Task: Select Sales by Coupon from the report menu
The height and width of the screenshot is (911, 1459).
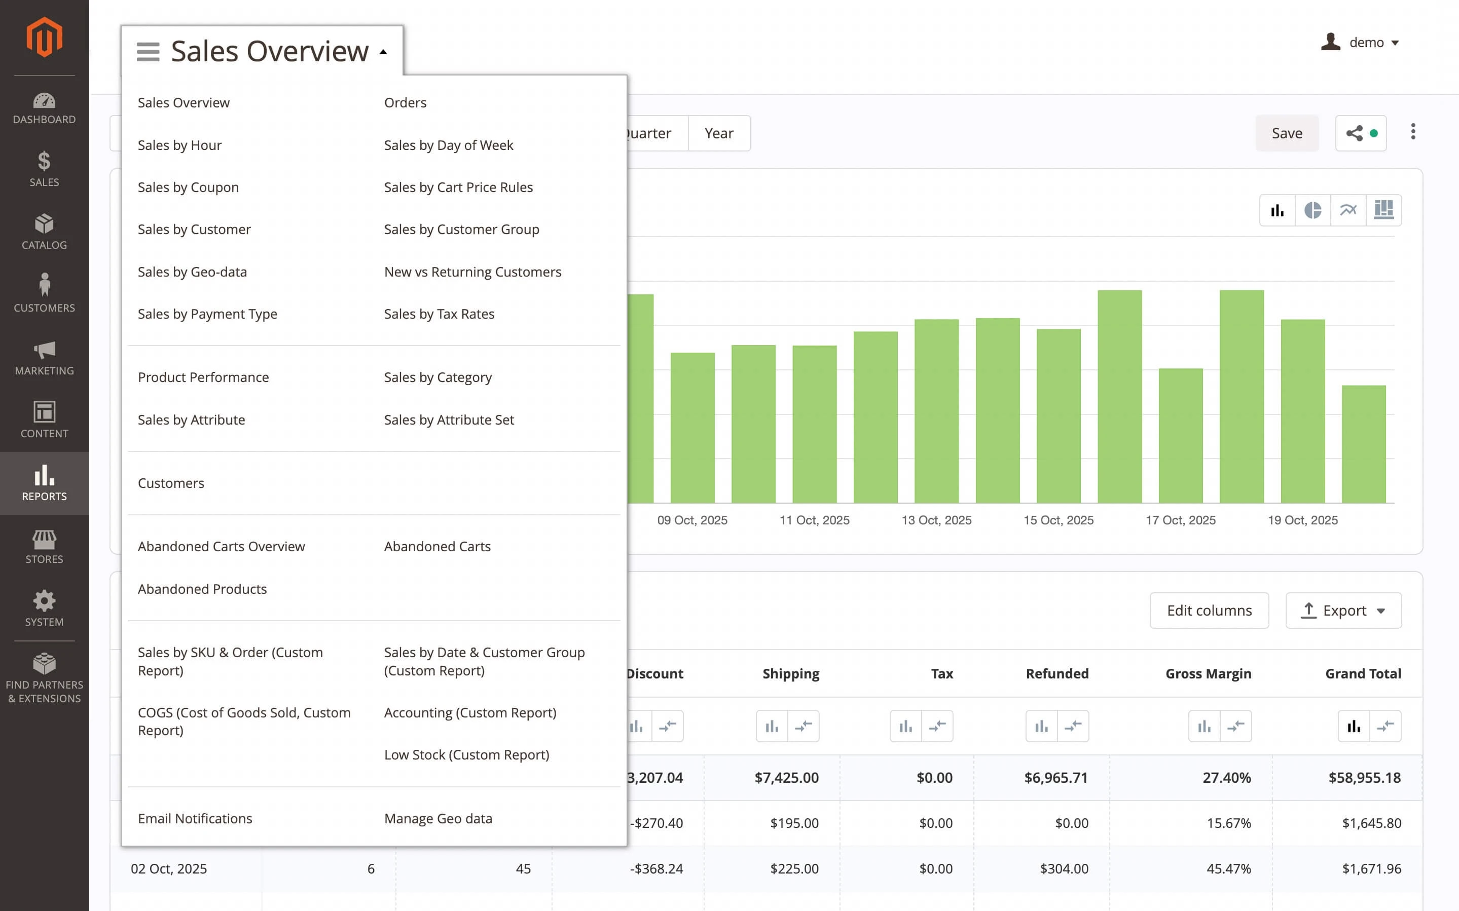Action: click(188, 187)
